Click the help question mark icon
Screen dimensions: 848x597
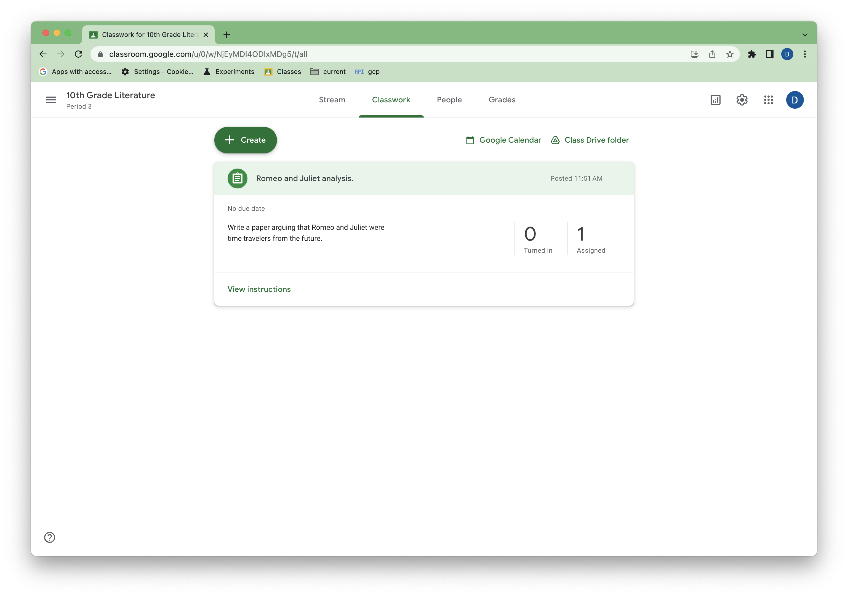point(49,537)
